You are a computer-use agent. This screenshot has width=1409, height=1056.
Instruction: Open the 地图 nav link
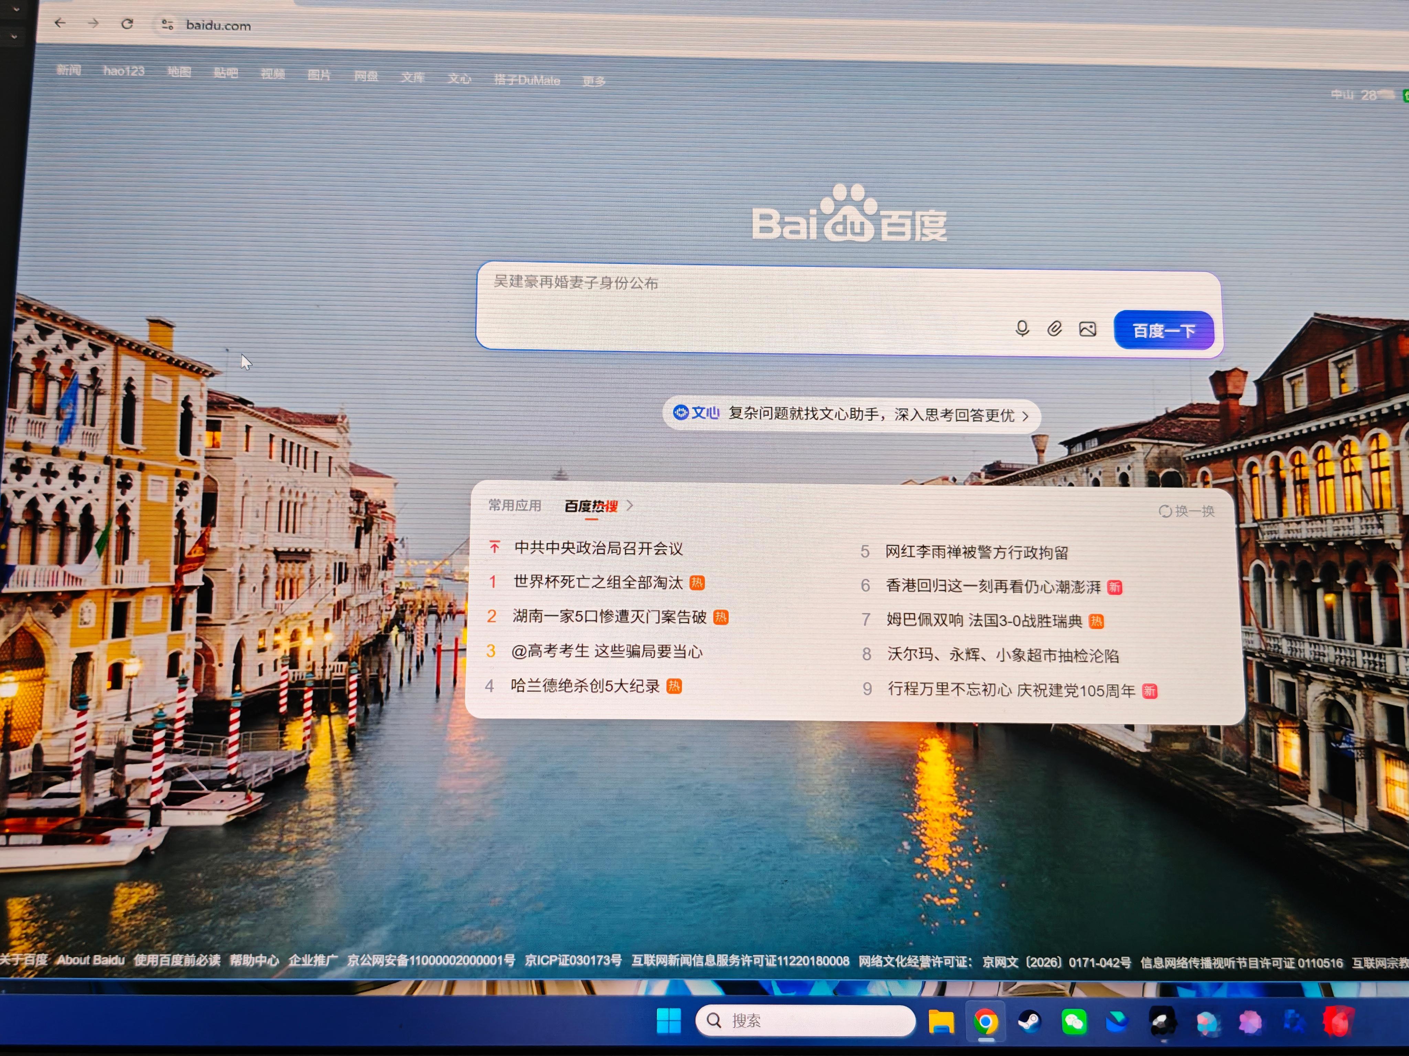179,72
